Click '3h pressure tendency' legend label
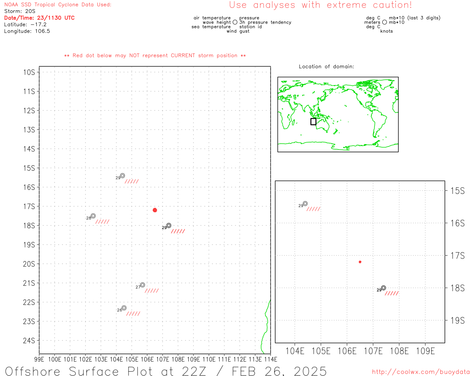This screenshot has width=470, height=376. [265, 22]
